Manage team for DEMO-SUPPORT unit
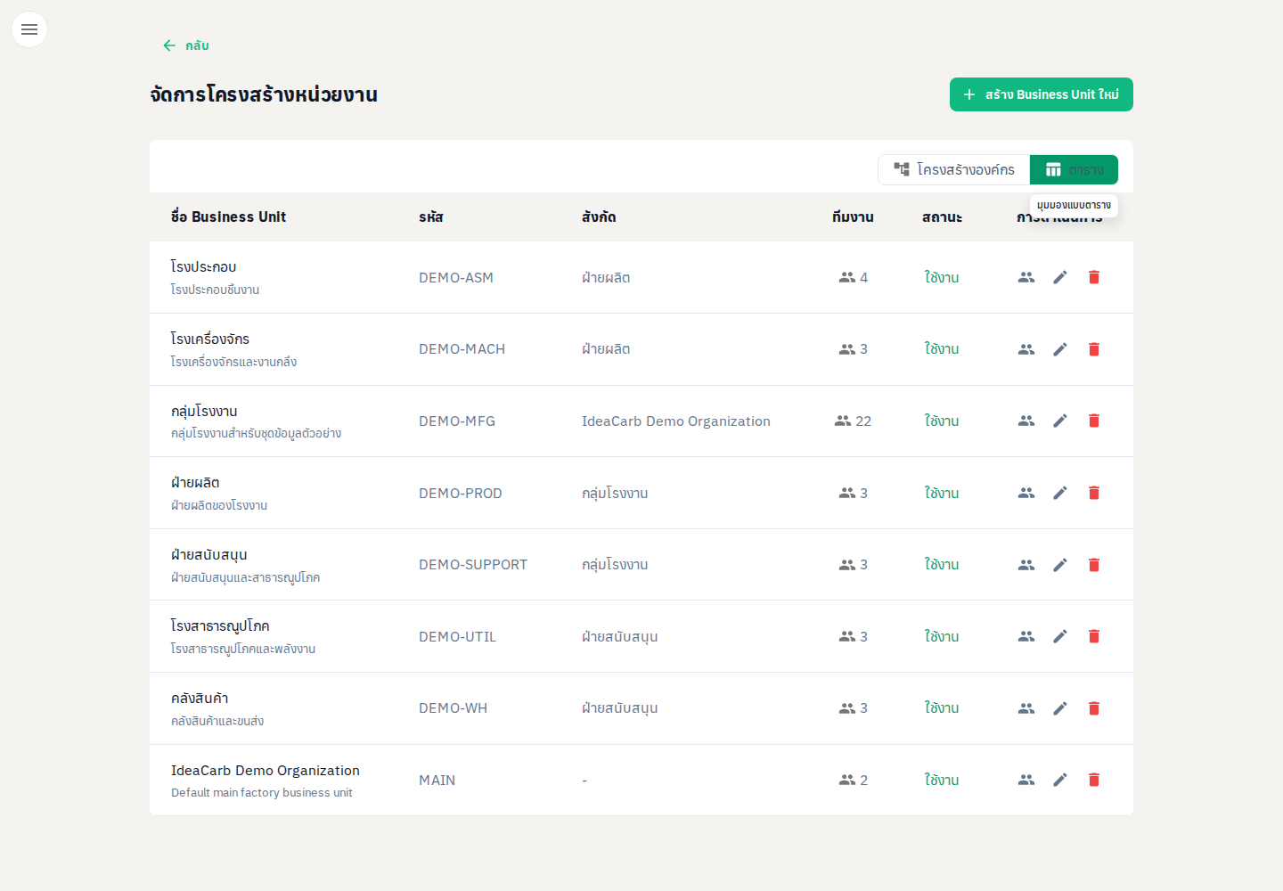 pos(1026,565)
